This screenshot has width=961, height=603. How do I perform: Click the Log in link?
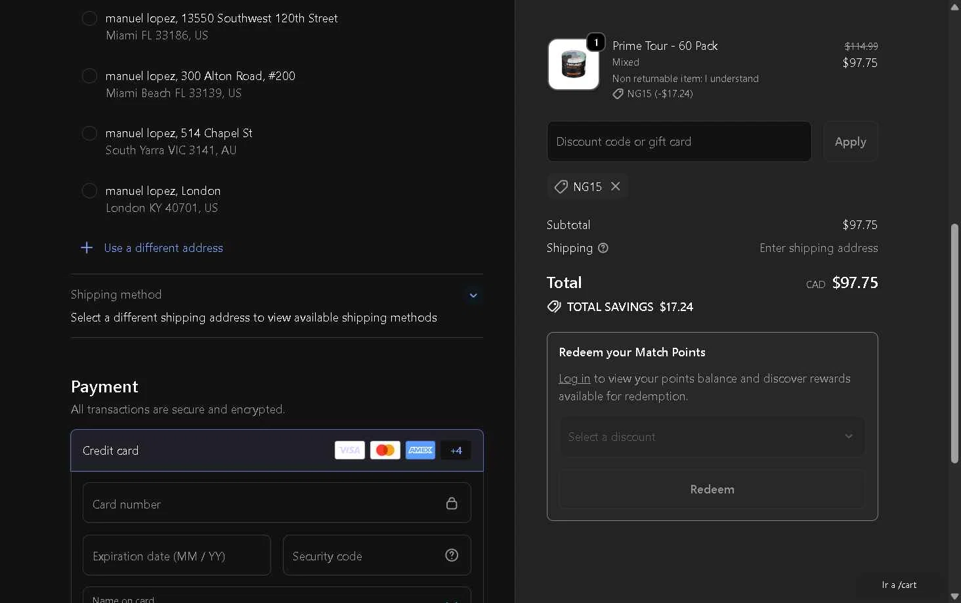tap(574, 379)
